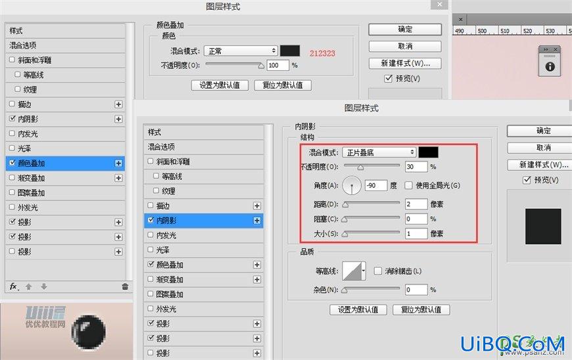Click the opacity field showing 30
Screen dimensions: 572x360
click(x=416, y=167)
